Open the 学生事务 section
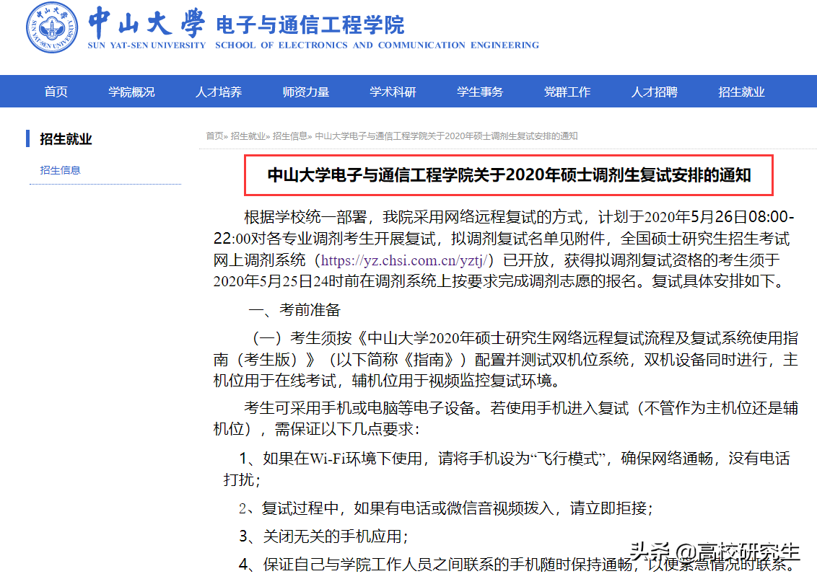This screenshot has width=817, height=579. [480, 91]
